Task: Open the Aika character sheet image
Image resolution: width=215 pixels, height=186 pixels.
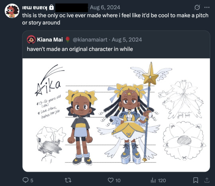Action: click(x=116, y=115)
